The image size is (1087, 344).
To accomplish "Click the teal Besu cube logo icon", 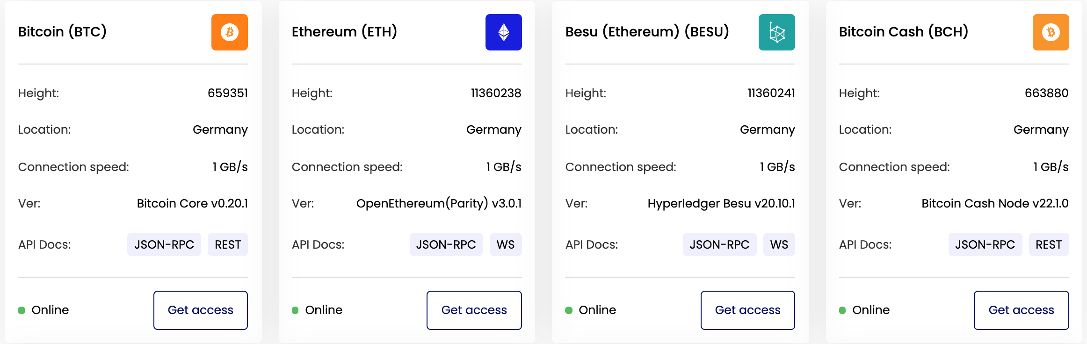I will click(x=776, y=32).
